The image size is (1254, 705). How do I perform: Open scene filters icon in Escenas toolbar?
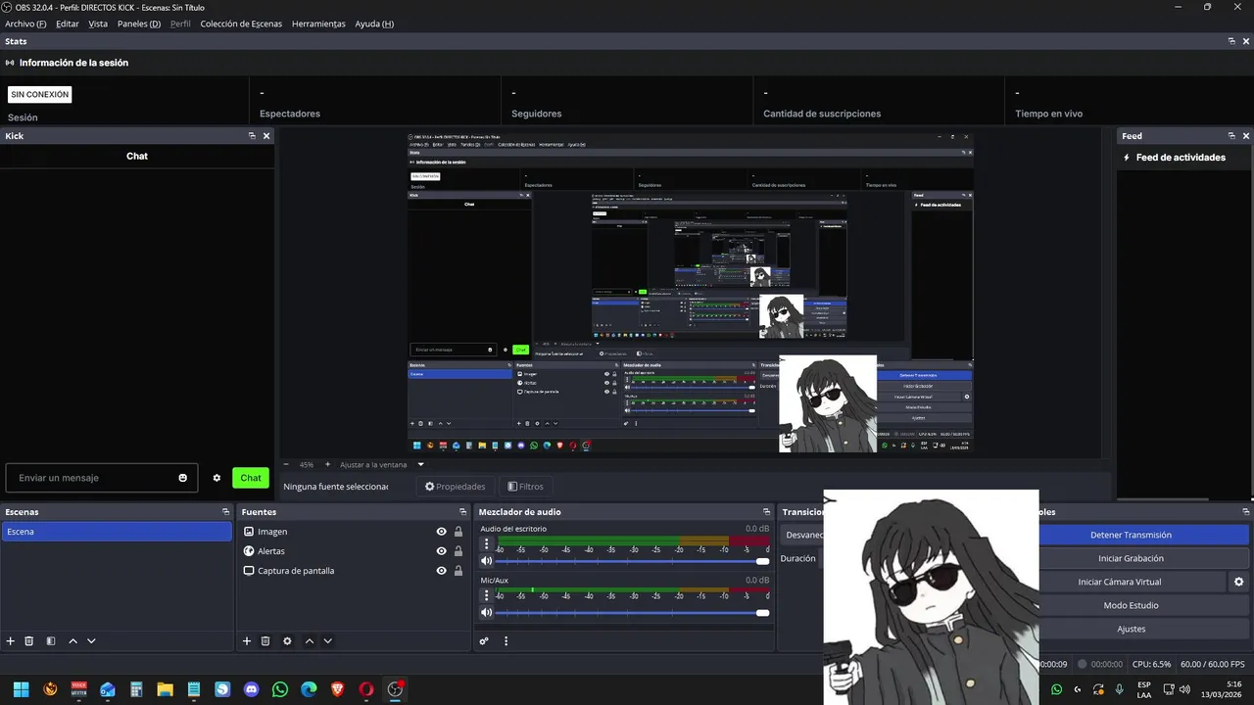50,641
